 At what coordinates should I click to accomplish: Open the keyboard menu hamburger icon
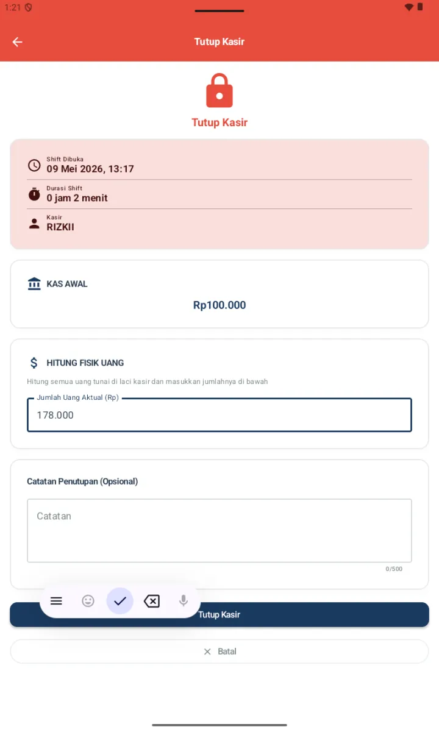[56, 601]
